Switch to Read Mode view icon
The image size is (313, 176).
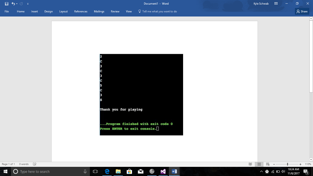pyautogui.click(x=251, y=164)
